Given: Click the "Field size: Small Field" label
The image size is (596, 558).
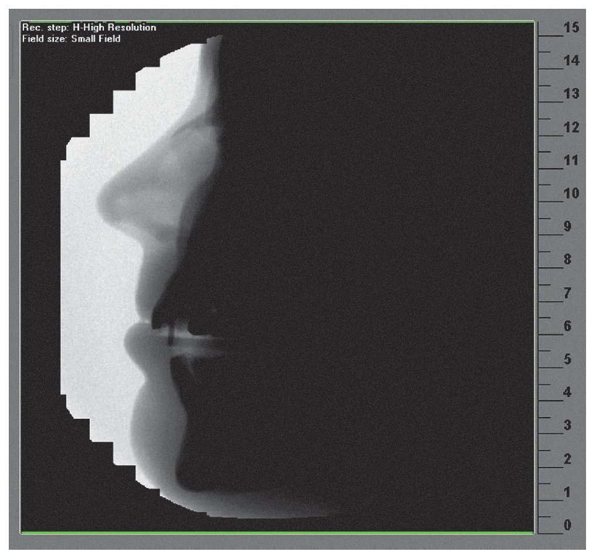Looking at the screenshot, I should click(71, 38).
